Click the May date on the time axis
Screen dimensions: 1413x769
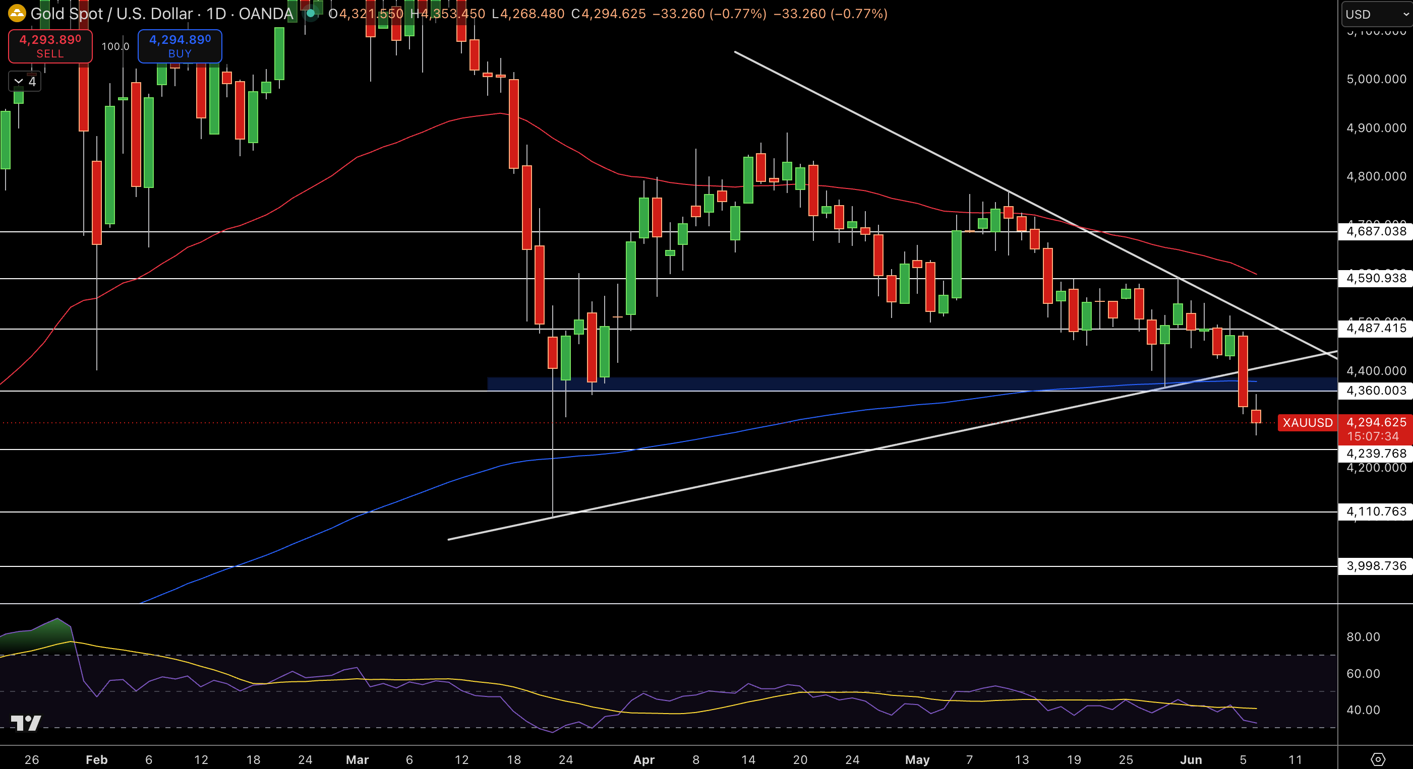point(917,760)
